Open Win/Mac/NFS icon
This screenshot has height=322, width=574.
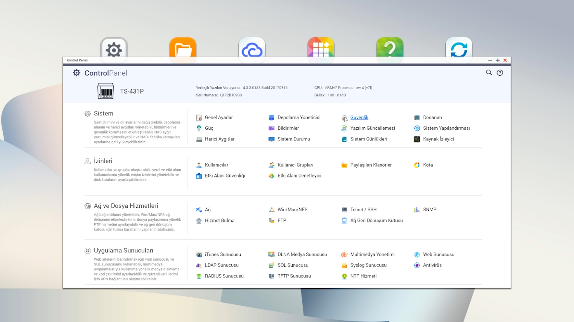pyautogui.click(x=271, y=210)
